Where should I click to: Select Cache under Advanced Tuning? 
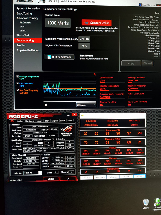[x=23, y=31]
